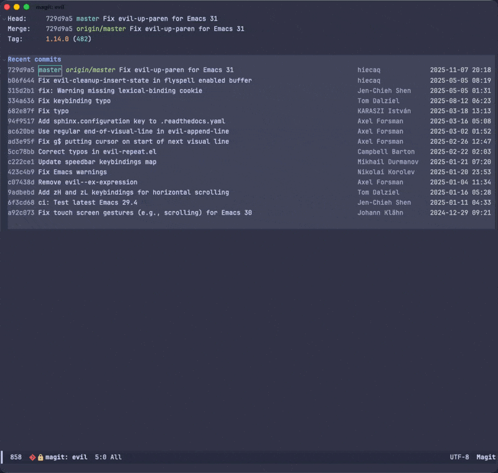498x473 pixels.
Task: Click the 'All' scroll indicator in modeline
Action: click(x=116, y=457)
